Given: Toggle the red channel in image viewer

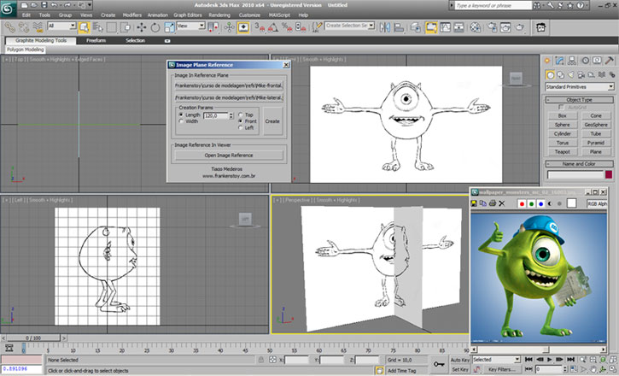Looking at the screenshot, I should coord(522,203).
